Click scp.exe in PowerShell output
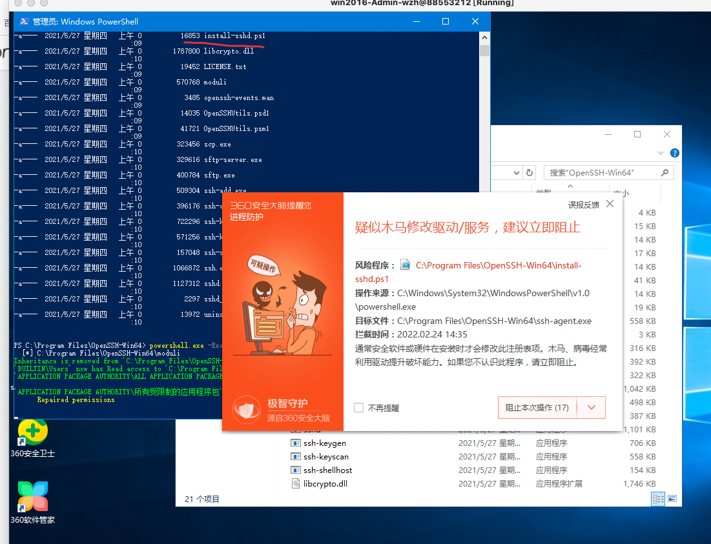Screen dimensions: 711x544 [217, 144]
